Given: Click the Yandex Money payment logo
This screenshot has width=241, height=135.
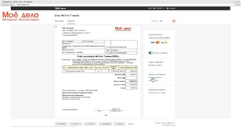Looking at the screenshot, I should [x=164, y=42].
